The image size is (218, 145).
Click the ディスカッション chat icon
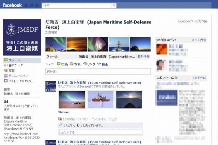[6, 76]
